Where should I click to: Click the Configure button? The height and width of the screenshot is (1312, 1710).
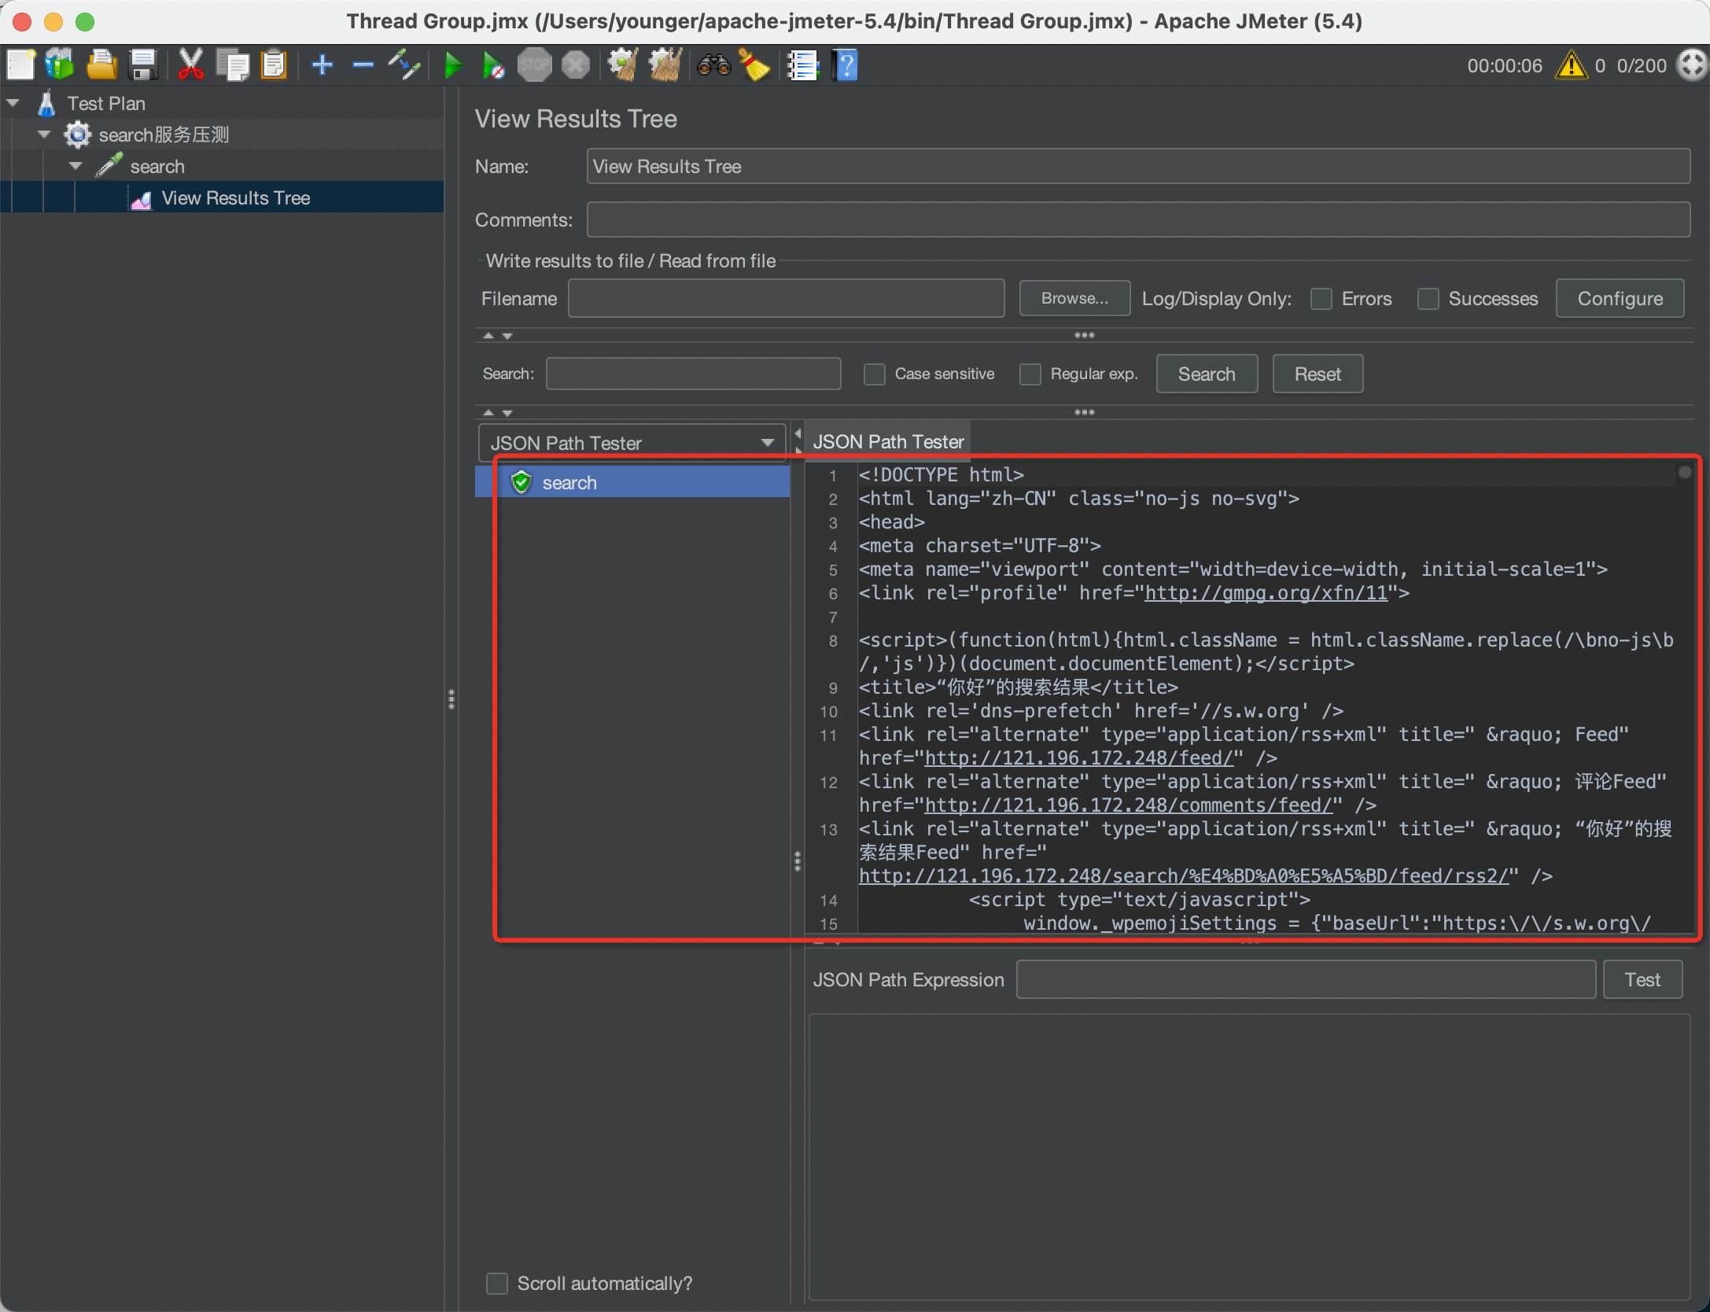click(x=1620, y=299)
